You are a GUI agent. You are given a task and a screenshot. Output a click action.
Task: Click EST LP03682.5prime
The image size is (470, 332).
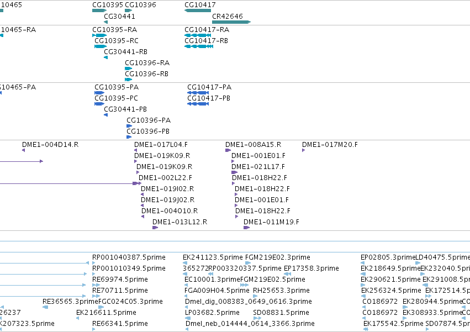click(213, 313)
